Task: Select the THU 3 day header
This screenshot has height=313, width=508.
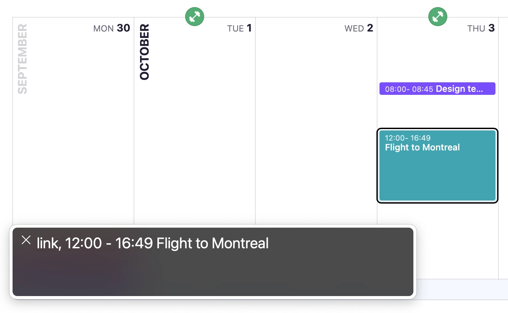Action: 481,28
